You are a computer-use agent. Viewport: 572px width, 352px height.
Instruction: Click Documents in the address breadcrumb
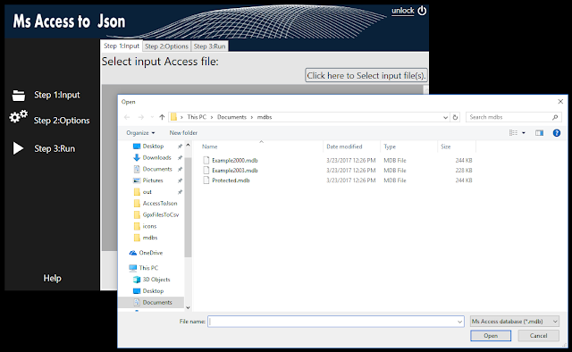(x=232, y=117)
